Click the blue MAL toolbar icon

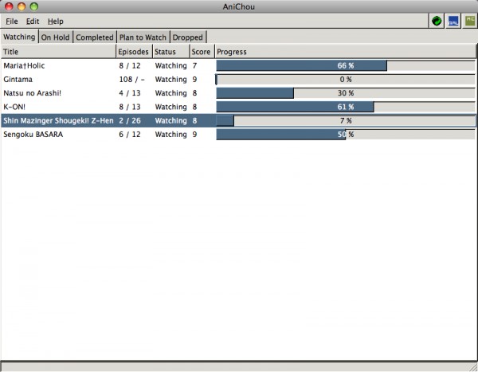(453, 21)
